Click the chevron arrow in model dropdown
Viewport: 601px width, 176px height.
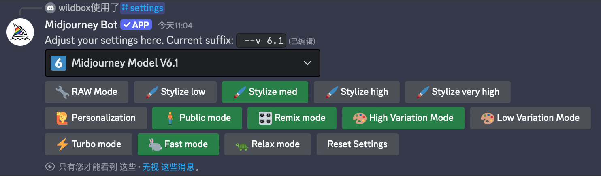point(307,63)
